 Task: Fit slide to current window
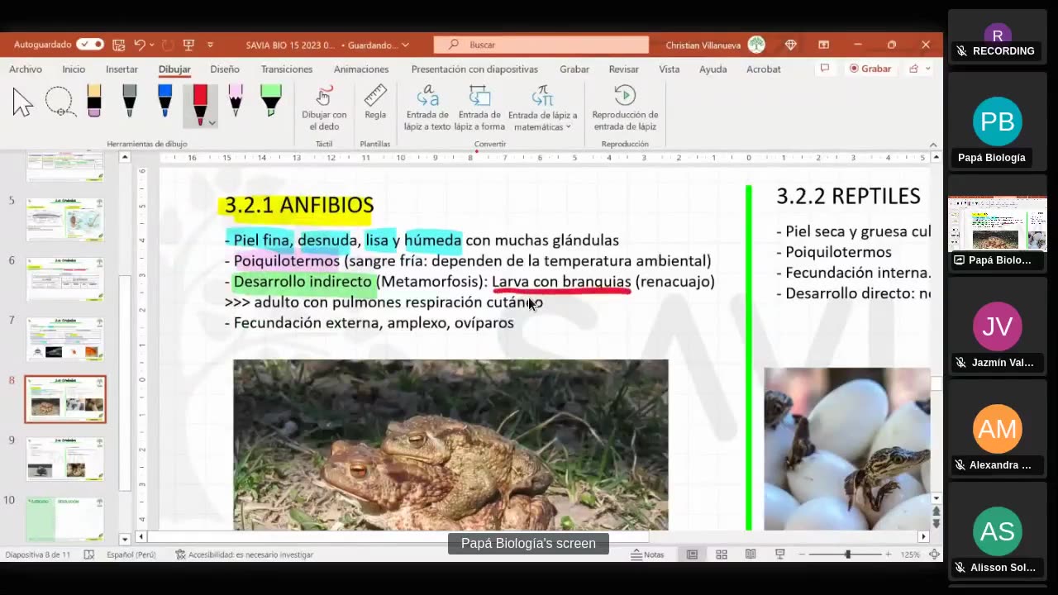pos(934,555)
